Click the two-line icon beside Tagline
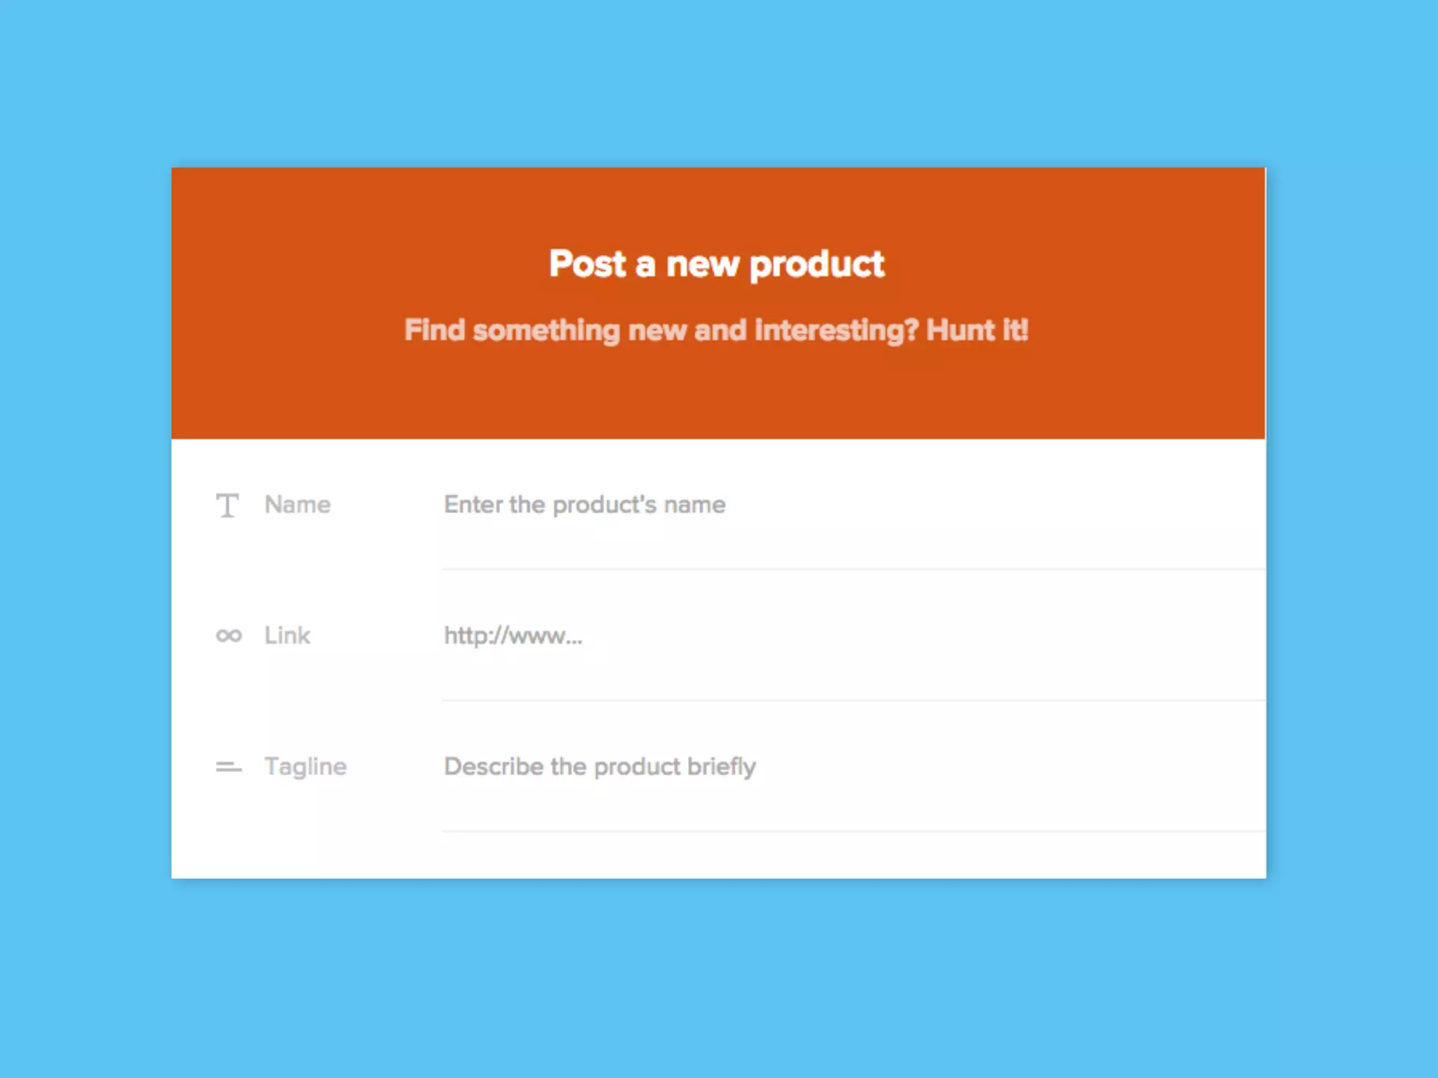The width and height of the screenshot is (1438, 1078). 228,767
